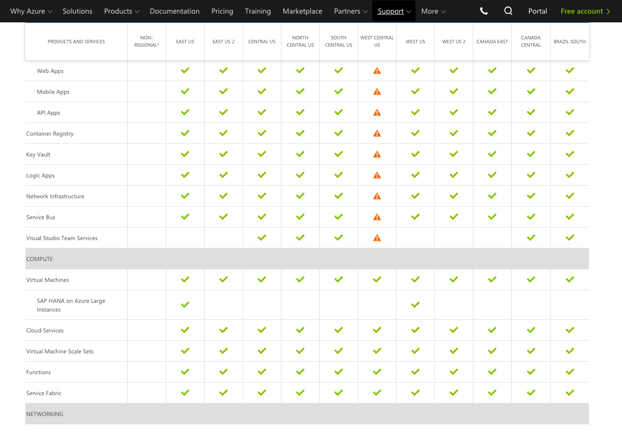Image resolution: width=622 pixels, height=436 pixels.
Task: Click API Apps West Central US warning icon
Action: pos(377,112)
